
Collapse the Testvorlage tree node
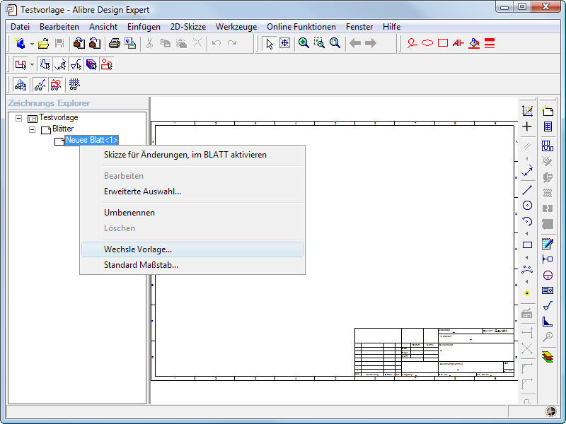(19, 118)
